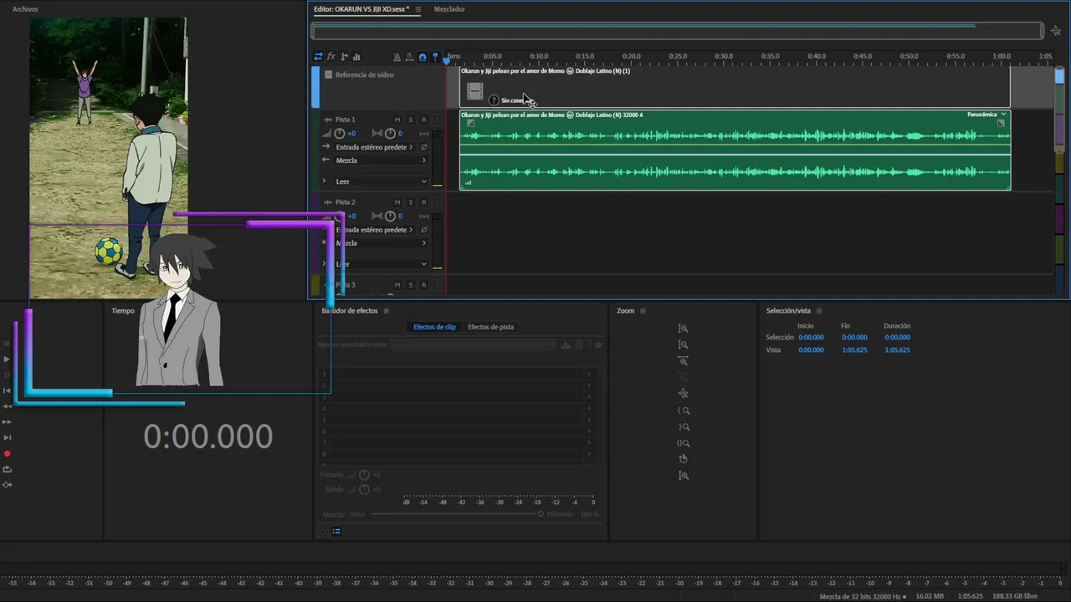The width and height of the screenshot is (1071, 602).
Task: Click the zoom at out point icon
Action: (684, 427)
